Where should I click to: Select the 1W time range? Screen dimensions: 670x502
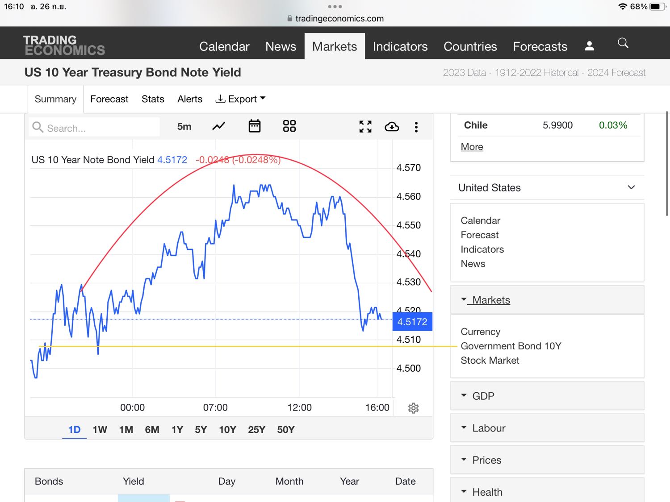(100, 430)
